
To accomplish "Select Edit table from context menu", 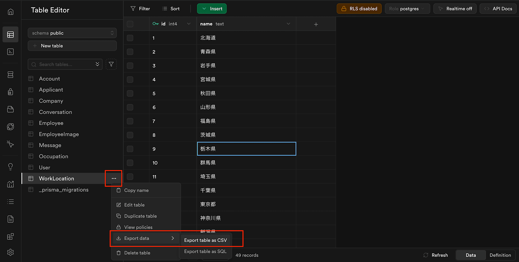I will [x=146, y=205].
